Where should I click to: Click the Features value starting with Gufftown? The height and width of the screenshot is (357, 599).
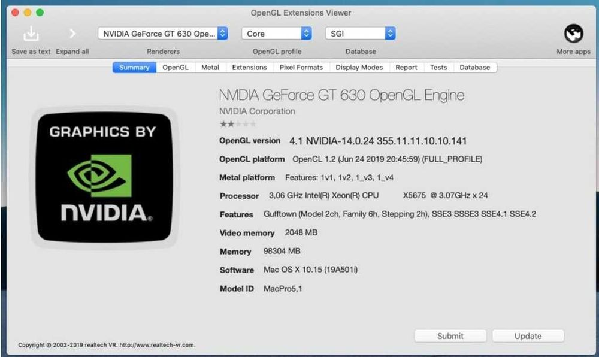(x=400, y=214)
